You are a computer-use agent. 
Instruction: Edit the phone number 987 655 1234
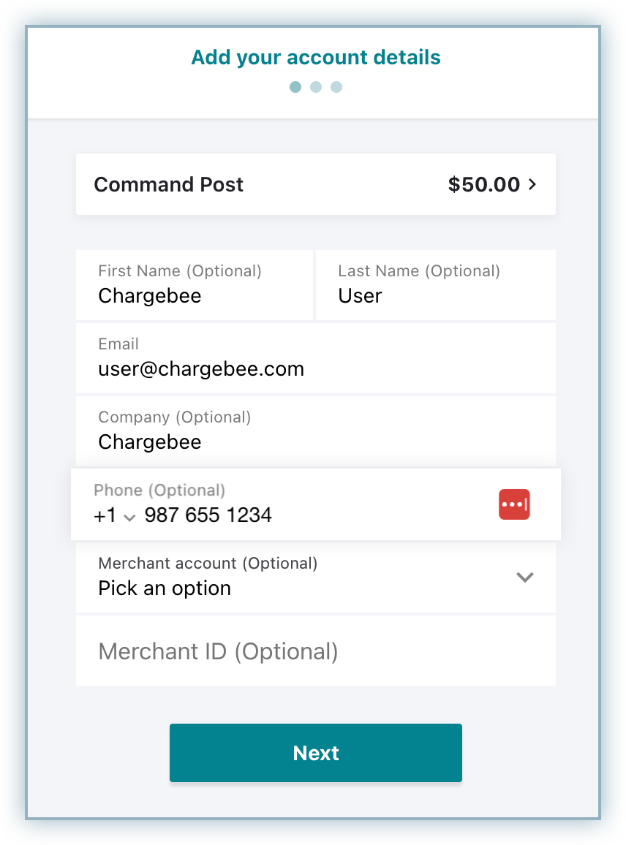[x=208, y=515]
